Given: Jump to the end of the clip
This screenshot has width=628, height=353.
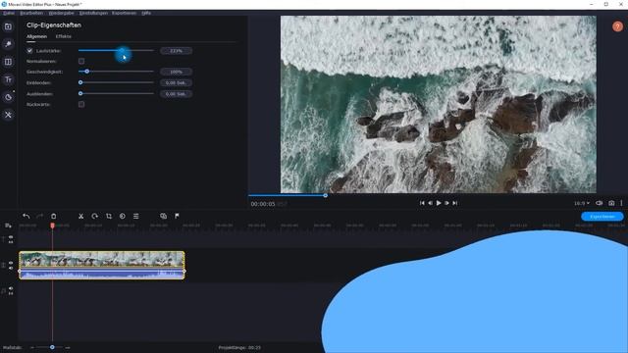Looking at the screenshot, I should pos(455,203).
